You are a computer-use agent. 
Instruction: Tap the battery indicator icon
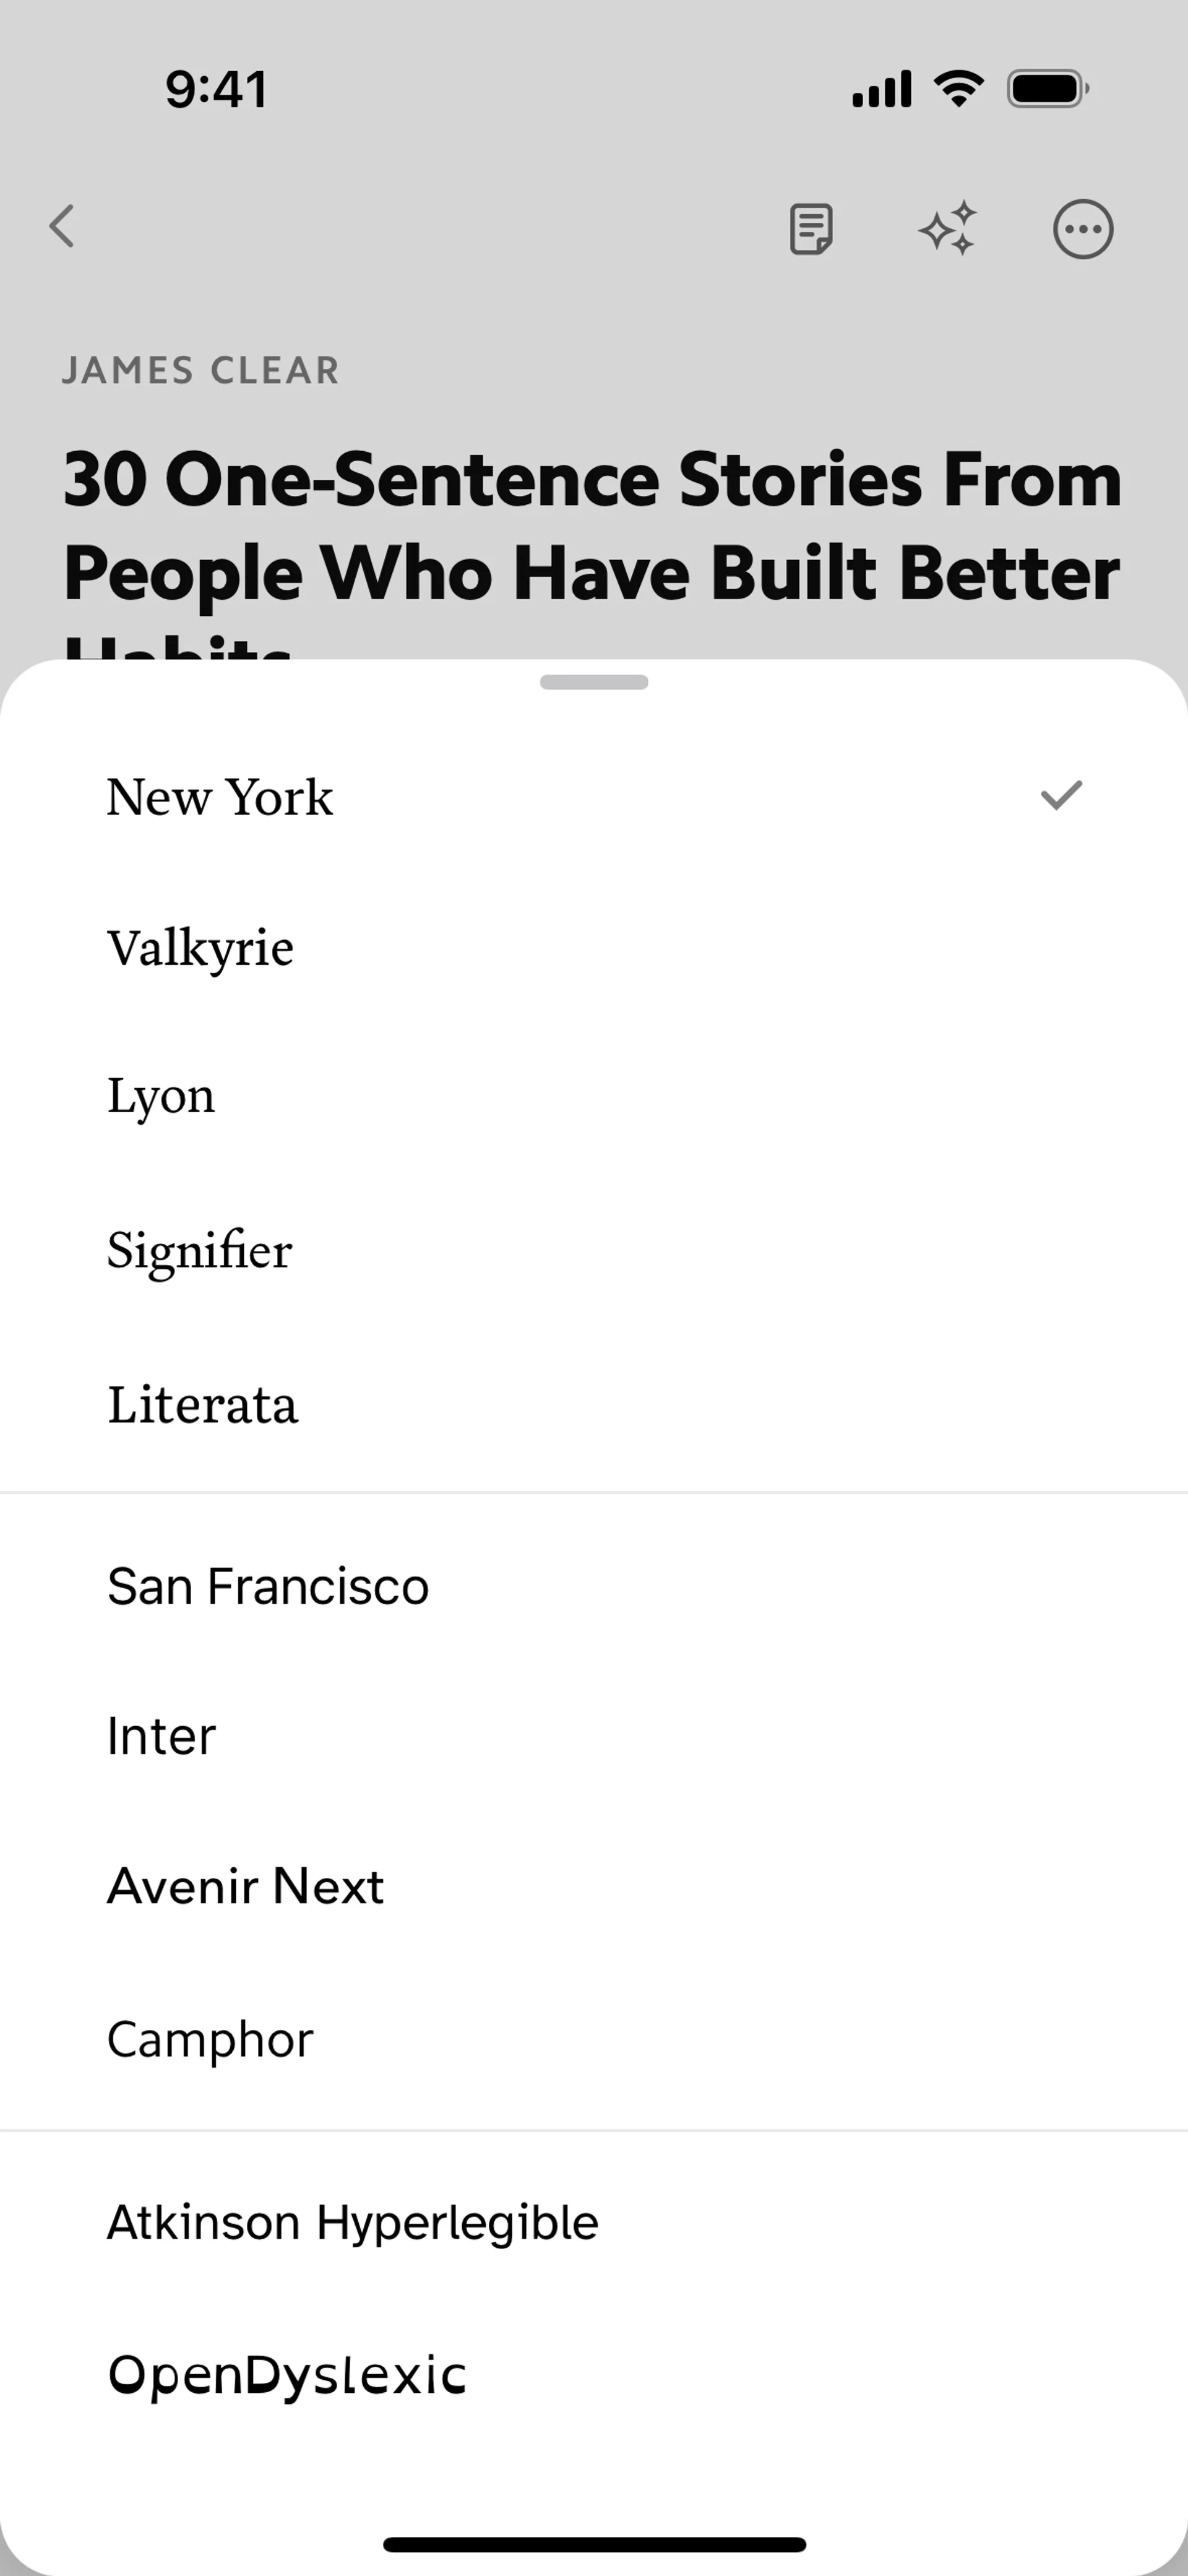[1047, 89]
